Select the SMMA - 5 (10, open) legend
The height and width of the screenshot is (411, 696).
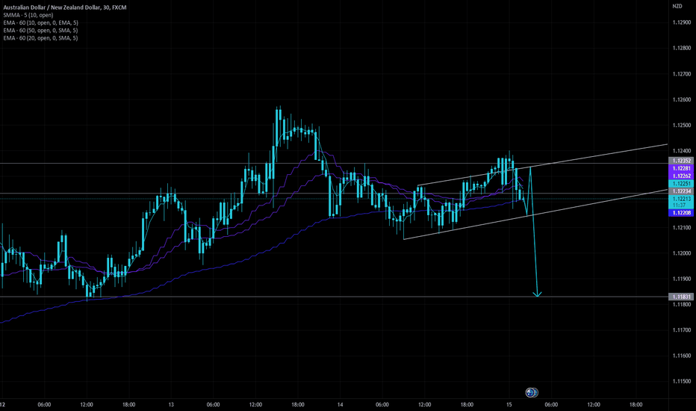tap(28, 15)
